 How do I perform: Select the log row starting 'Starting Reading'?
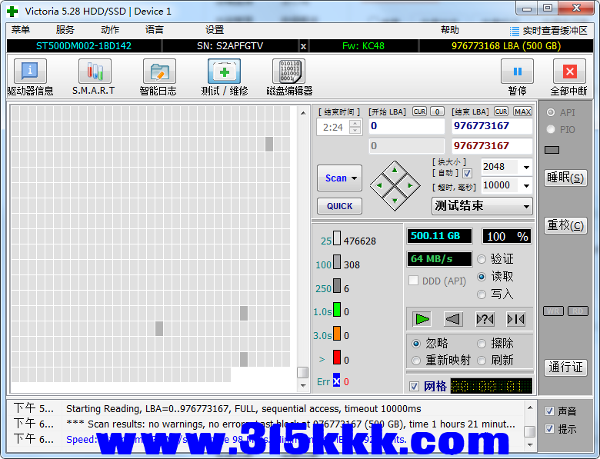[x=266, y=408]
